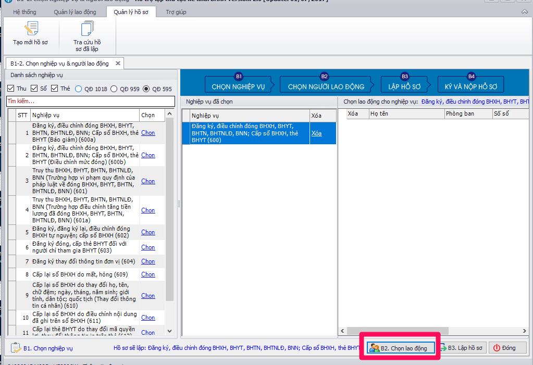This screenshot has height=365, width=533.
Task: Click Xóa link on selected nghiệp vụ
Action: tap(316, 133)
